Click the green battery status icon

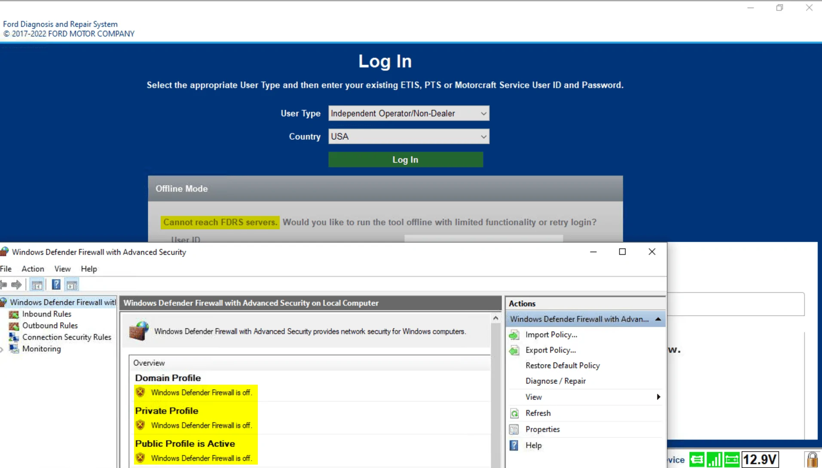coord(731,460)
